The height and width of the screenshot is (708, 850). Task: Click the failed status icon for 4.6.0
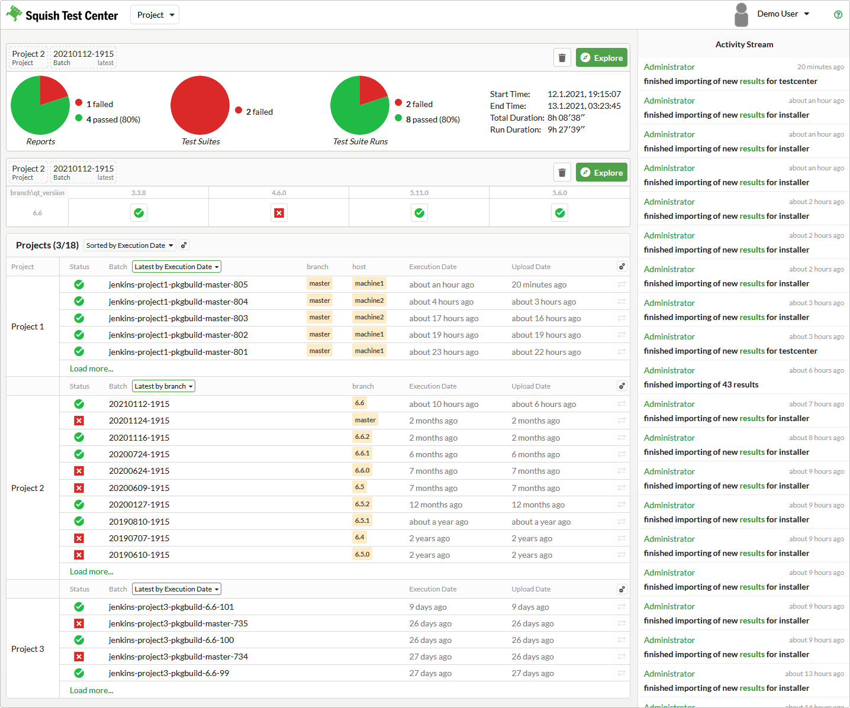[279, 213]
